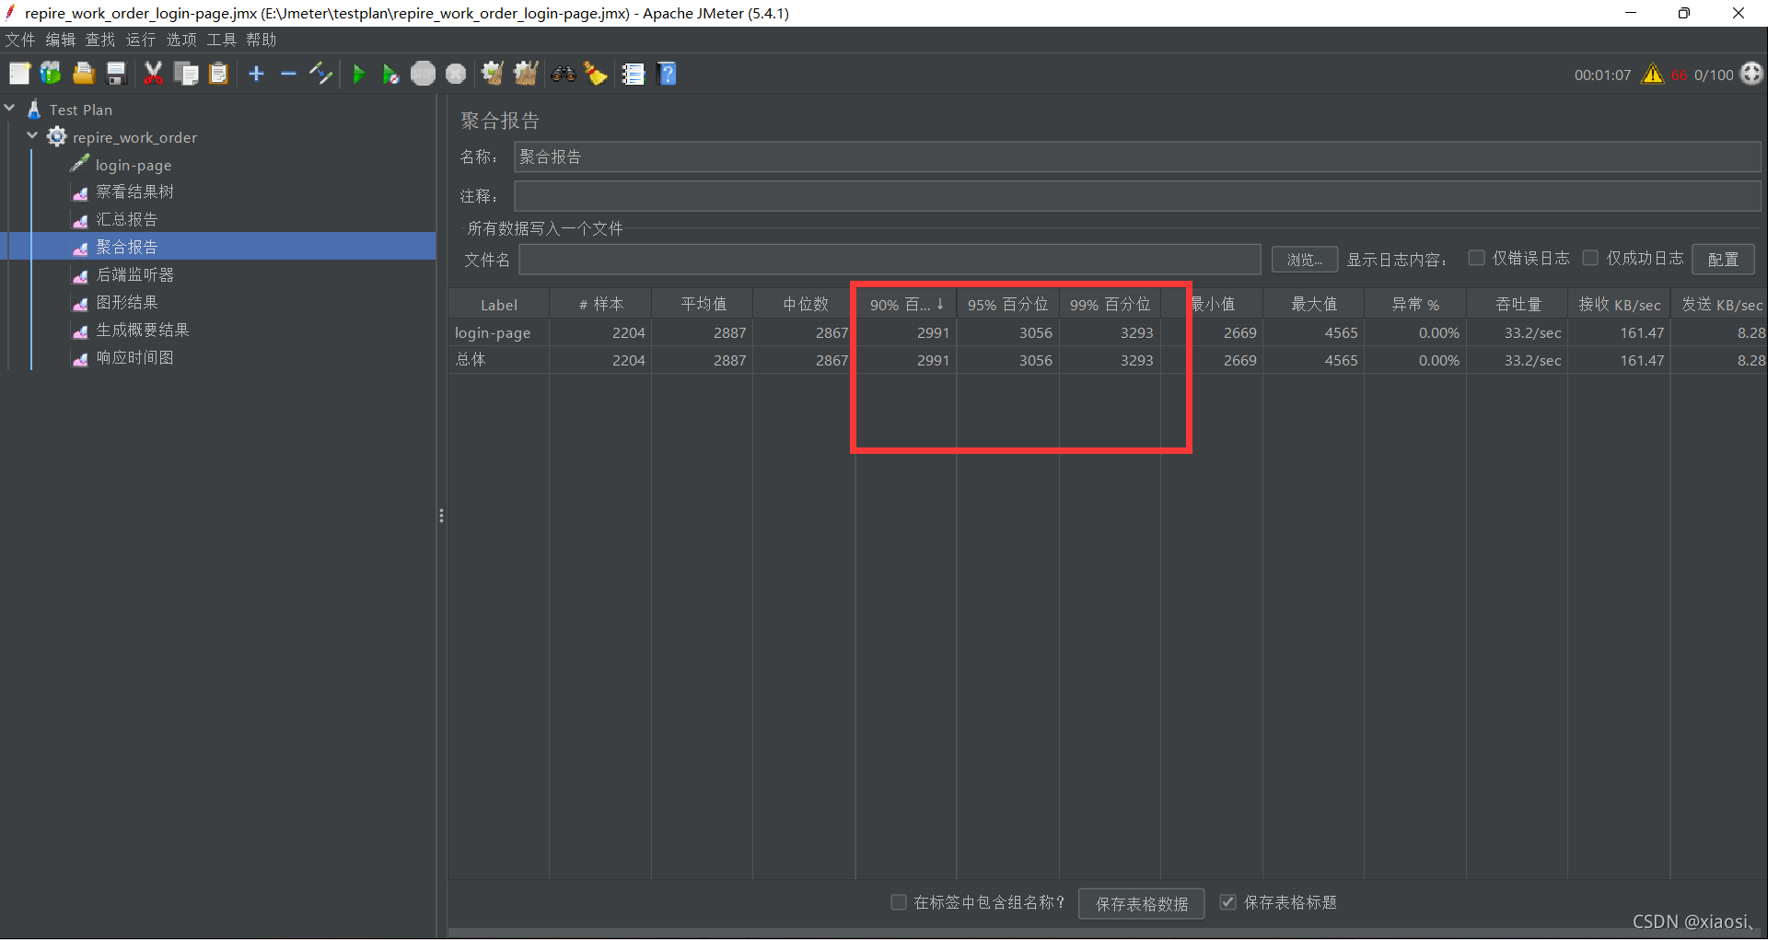
Task: Click the Paste clipboard icon
Action: point(218,74)
